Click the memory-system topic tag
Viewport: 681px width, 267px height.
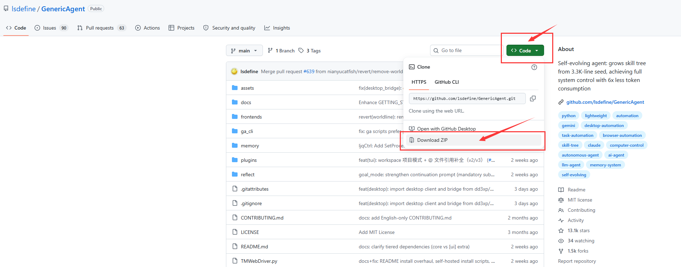pos(605,165)
